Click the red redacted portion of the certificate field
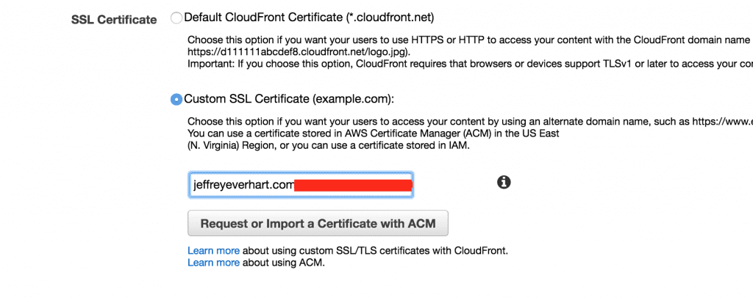Screen dimensions: 753x300 point(353,186)
